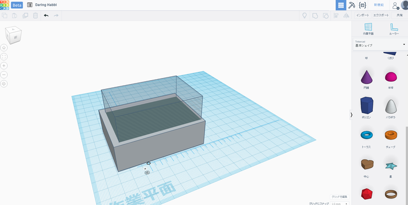Image resolution: width=408 pixels, height=205 pixels.
Task: Click the エクスポート button
Action: click(x=381, y=15)
